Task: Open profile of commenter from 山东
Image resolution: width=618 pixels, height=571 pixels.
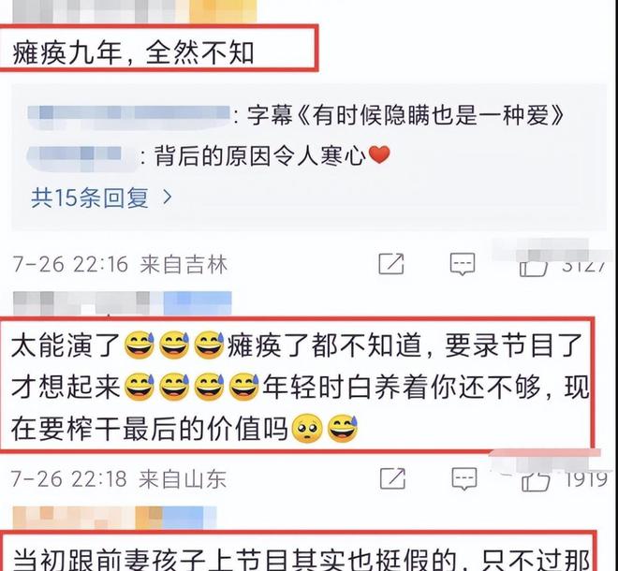Action: [122, 303]
